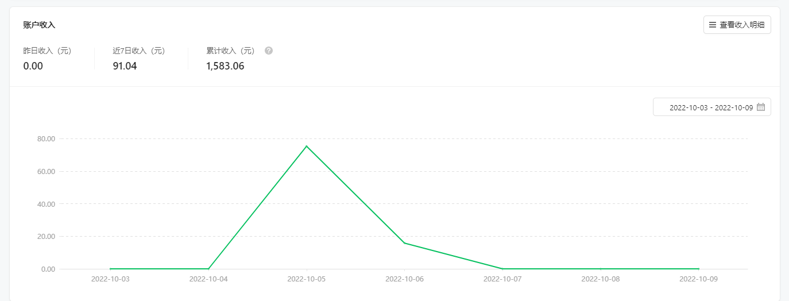
Task: Click the 91.04 seven-day income value
Action: coord(125,66)
